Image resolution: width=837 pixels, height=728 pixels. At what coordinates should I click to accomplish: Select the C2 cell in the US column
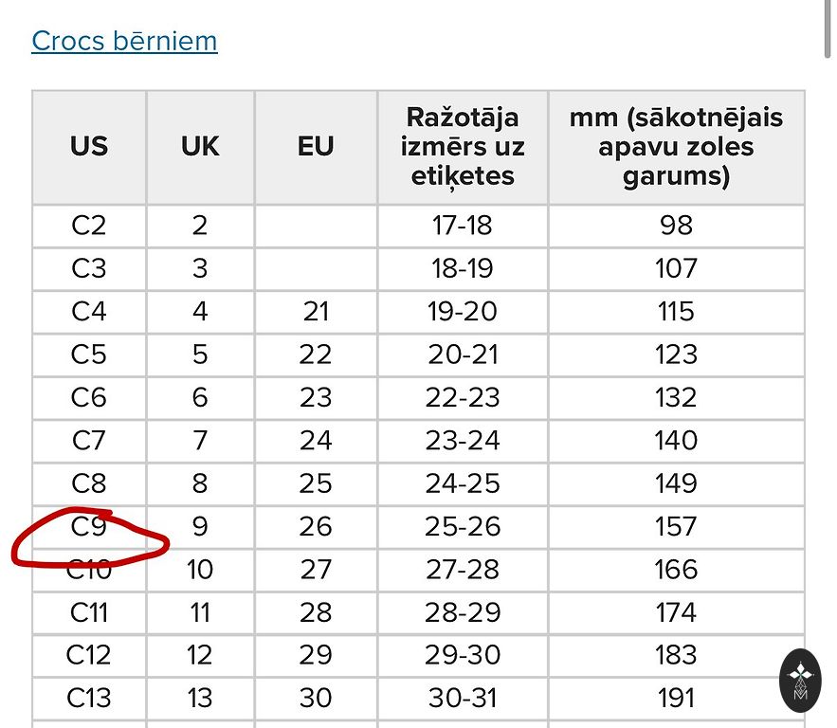point(89,226)
